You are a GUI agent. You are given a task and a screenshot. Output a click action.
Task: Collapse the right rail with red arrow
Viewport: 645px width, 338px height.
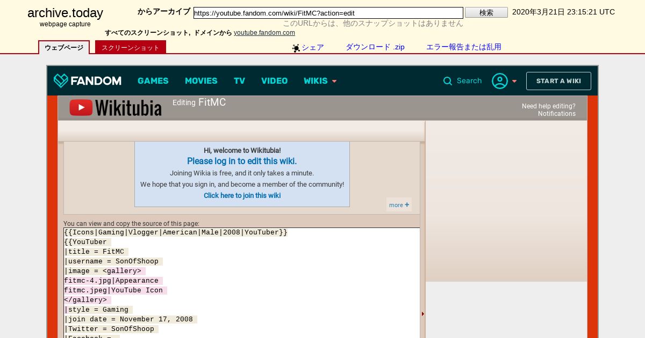point(423,314)
